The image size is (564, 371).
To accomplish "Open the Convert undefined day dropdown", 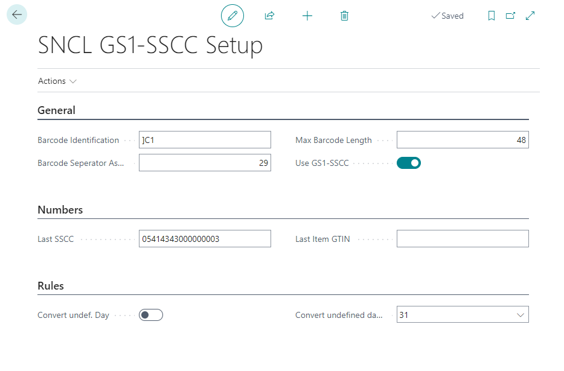I will click(463, 314).
